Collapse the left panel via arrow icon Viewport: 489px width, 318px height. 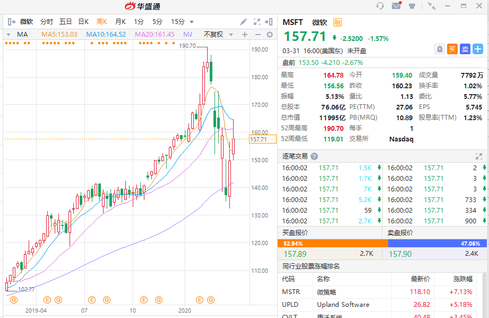12,22
